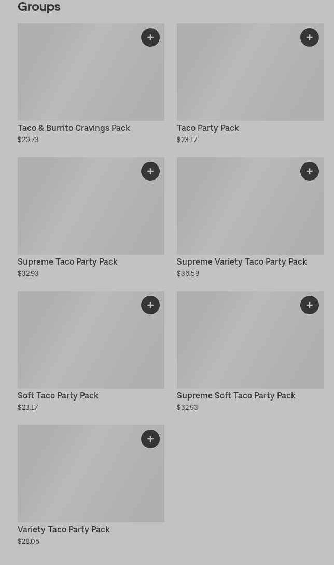Click the Taco & Burrito Cravings Pack title
Image resolution: width=334 pixels, height=565 pixels.
tap(74, 128)
